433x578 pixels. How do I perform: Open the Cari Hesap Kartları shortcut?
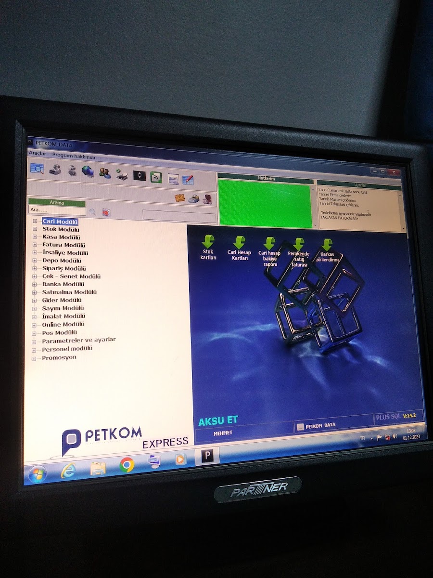(240, 249)
